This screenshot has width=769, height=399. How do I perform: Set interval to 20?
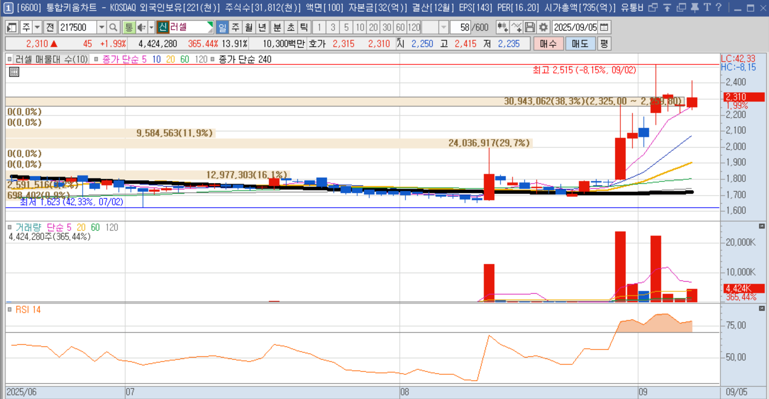pyautogui.click(x=374, y=27)
